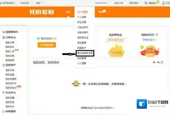This screenshot has height=115, width=170.
Task: Click the orange button under 我的云钻
Action: (x=47, y=45)
